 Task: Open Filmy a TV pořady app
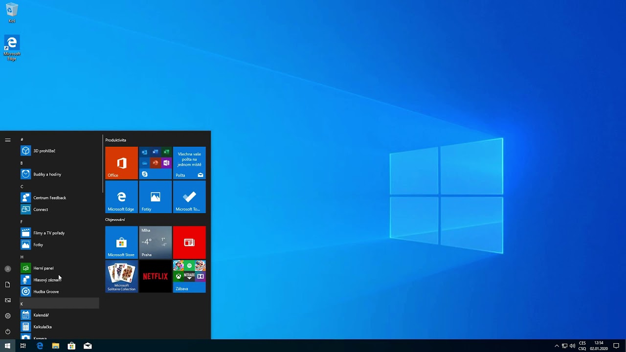[x=59, y=233]
